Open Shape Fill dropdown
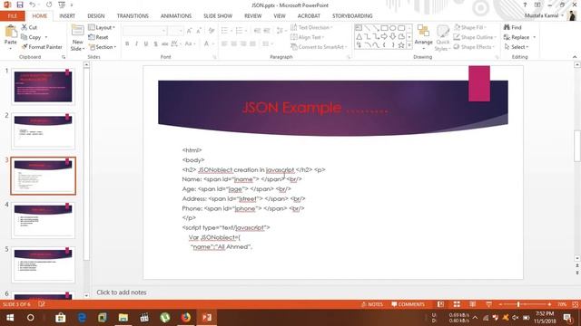581x326 pixels. tap(470, 27)
